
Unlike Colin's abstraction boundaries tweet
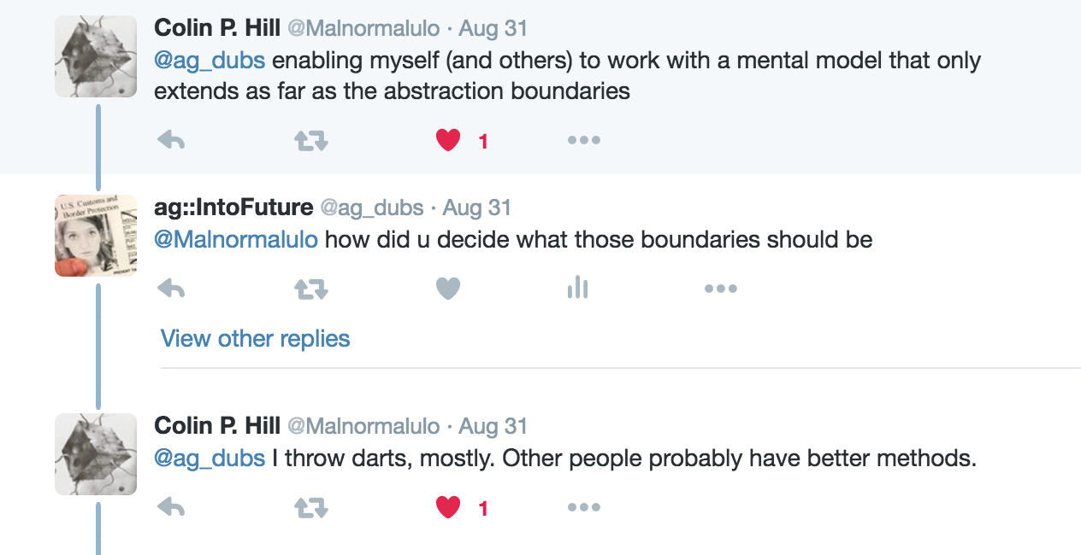click(x=448, y=140)
